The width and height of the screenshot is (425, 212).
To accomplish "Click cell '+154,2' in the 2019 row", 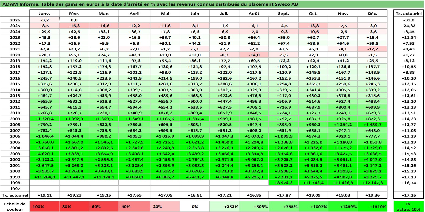I will [x=44, y=61].
